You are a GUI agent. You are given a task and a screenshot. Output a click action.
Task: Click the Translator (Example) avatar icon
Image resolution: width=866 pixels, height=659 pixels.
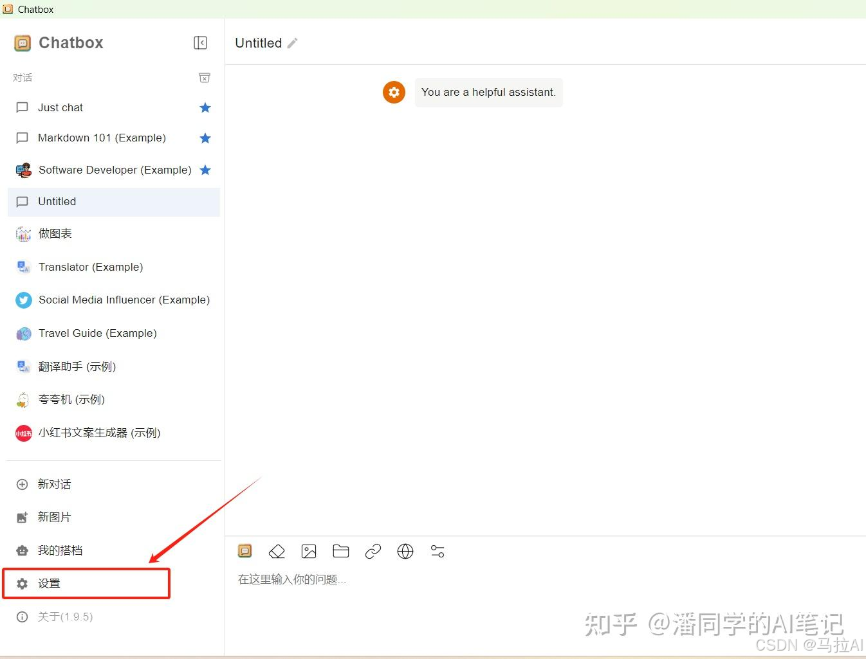coord(23,267)
